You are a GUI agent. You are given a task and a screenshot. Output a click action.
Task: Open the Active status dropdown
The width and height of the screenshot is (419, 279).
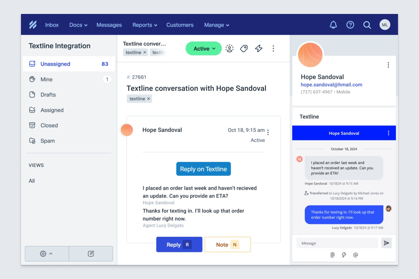click(x=204, y=48)
